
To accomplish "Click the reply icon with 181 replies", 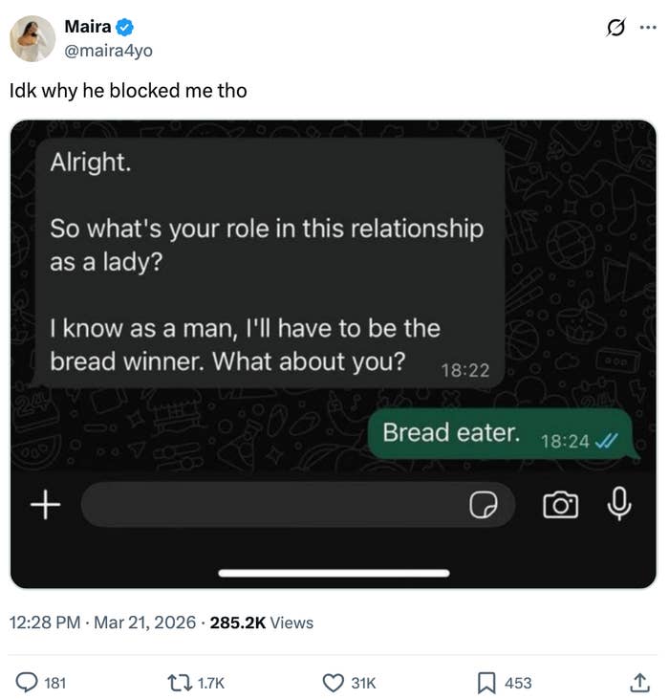I will 28,683.
